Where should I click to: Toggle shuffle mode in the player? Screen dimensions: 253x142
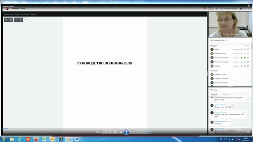click(x=106, y=132)
